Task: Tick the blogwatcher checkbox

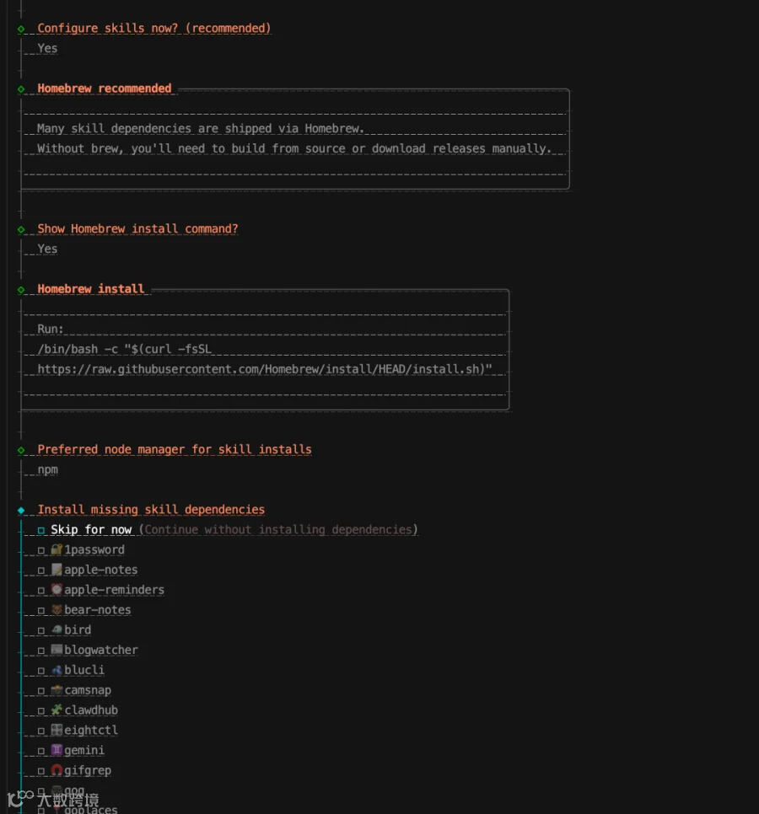Action: [41, 651]
